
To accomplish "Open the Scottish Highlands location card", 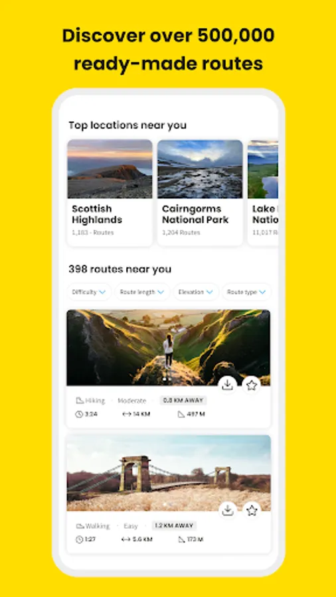I will click(110, 192).
